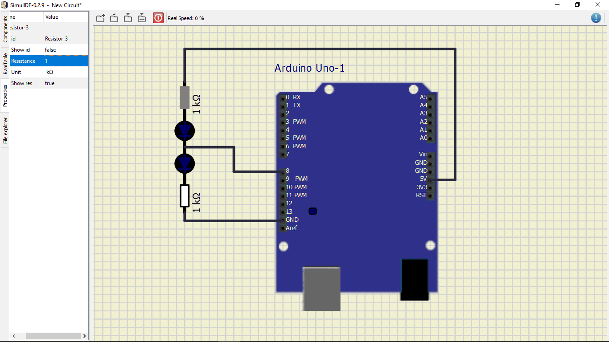
Task: Click Arduino 5V pin connector
Action: (x=430, y=179)
